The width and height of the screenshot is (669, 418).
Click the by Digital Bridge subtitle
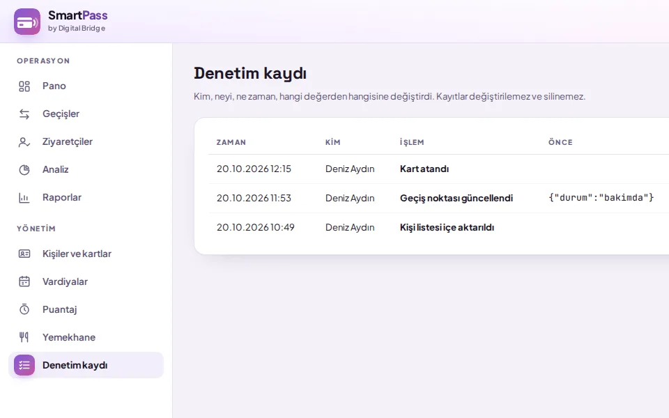click(x=77, y=28)
